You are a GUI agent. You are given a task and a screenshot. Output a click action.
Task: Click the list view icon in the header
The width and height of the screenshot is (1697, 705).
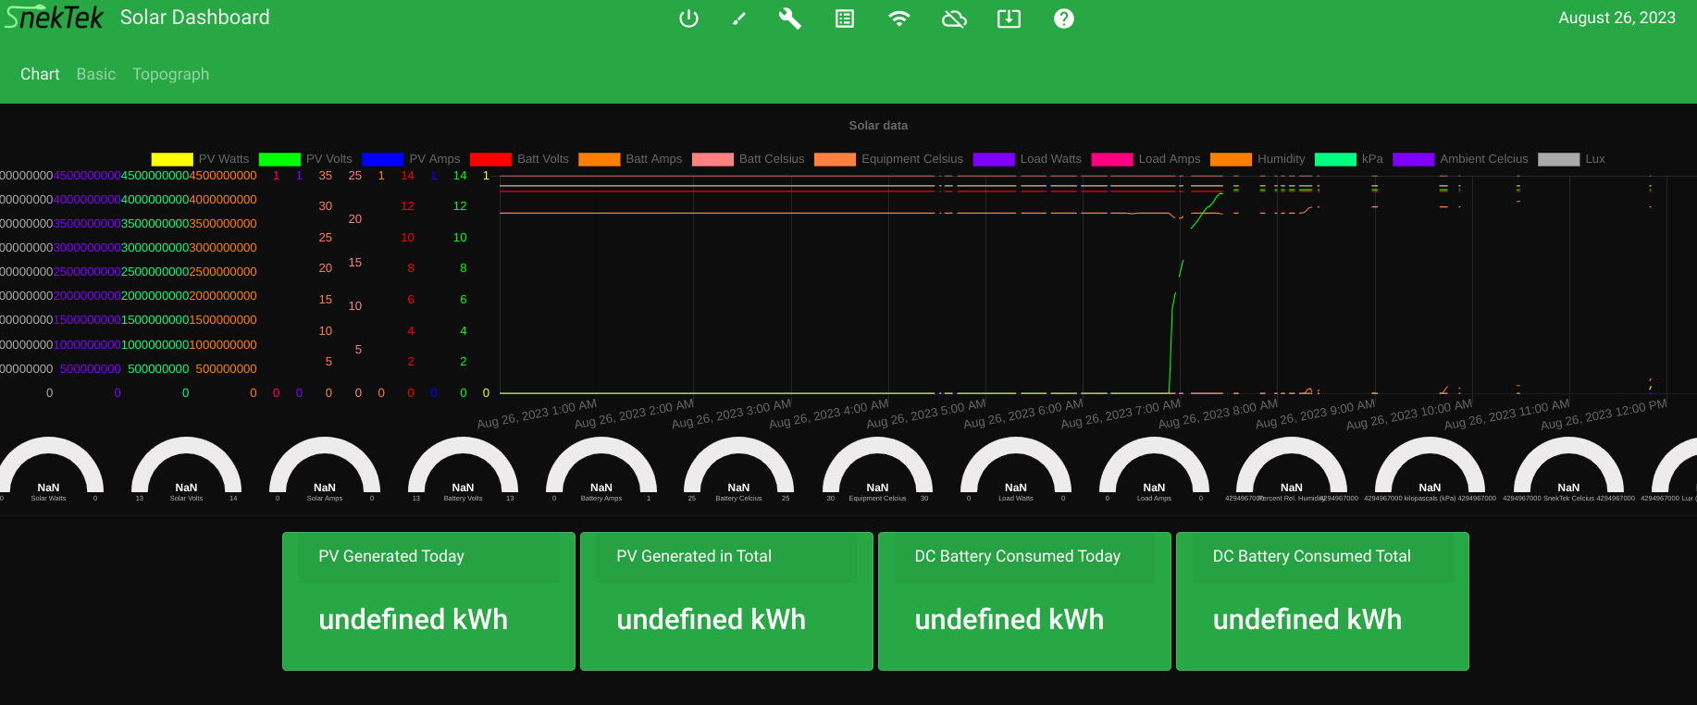845,19
